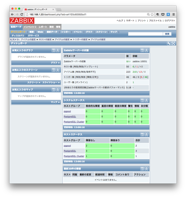Go forward with browser forward arrow
This screenshot has width=186, height=197.
tap(17, 15)
